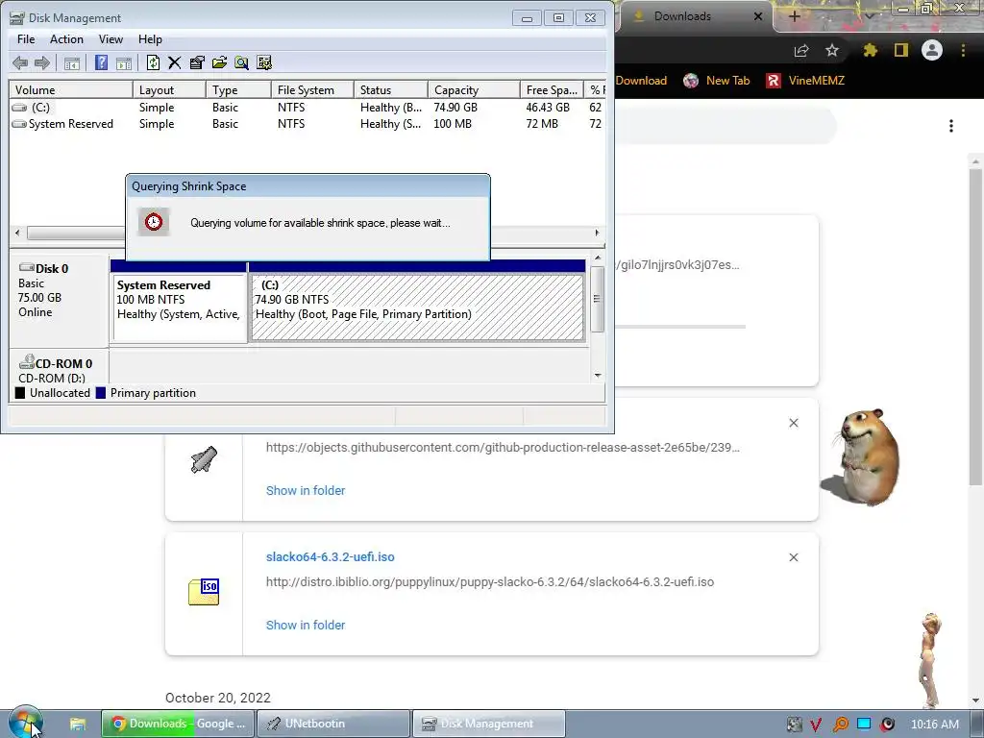This screenshot has width=984, height=738.
Task: Click the volume list left scroll arrow
Action: pyautogui.click(x=17, y=233)
